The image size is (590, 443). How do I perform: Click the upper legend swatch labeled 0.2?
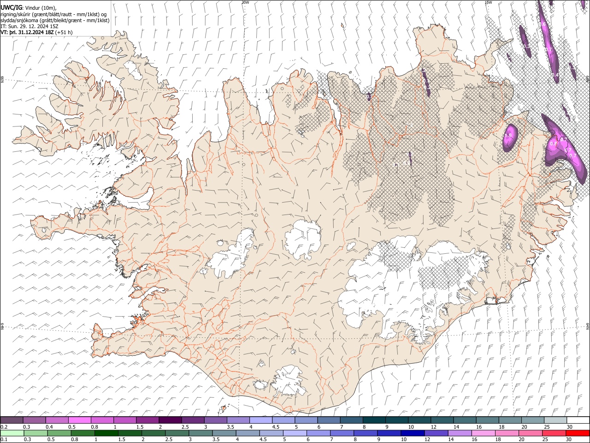[12, 420]
